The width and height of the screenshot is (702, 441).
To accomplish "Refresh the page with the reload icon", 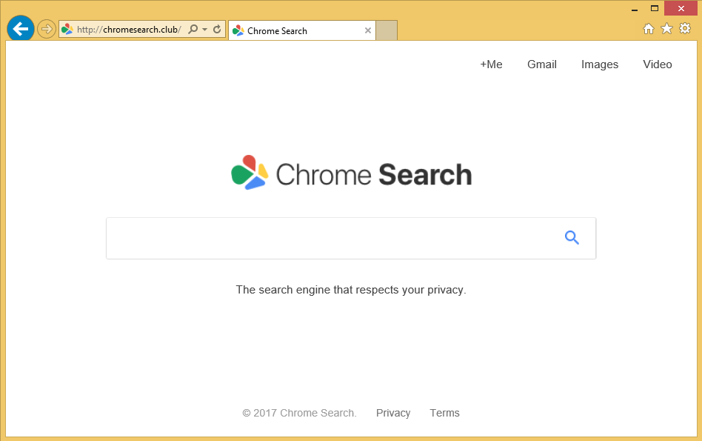I will pyautogui.click(x=217, y=30).
